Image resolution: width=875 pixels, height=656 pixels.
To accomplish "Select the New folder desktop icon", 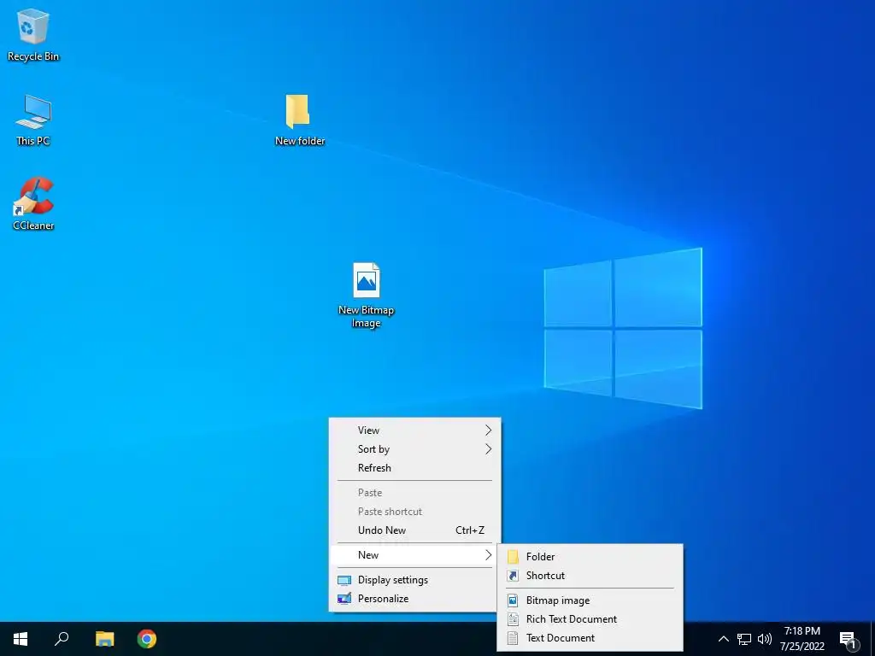I will pos(300,120).
